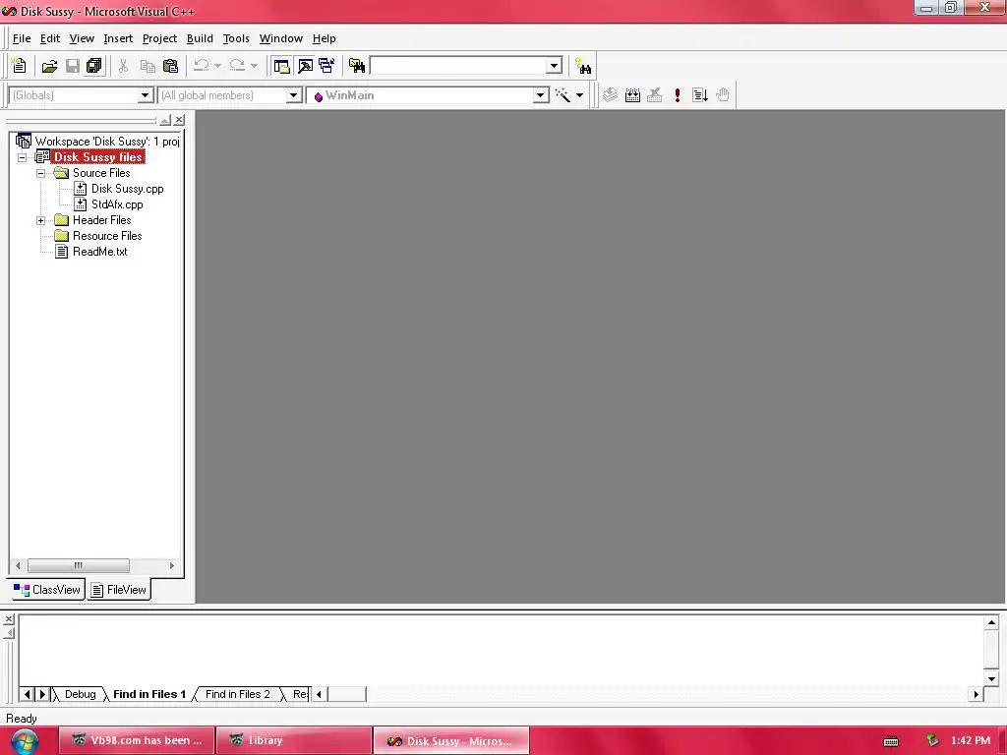Toggle the Output window icon
This screenshot has height=755, width=1007.
pos(305,66)
